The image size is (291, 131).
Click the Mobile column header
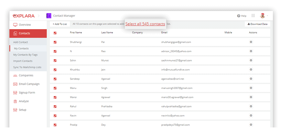(228, 32)
